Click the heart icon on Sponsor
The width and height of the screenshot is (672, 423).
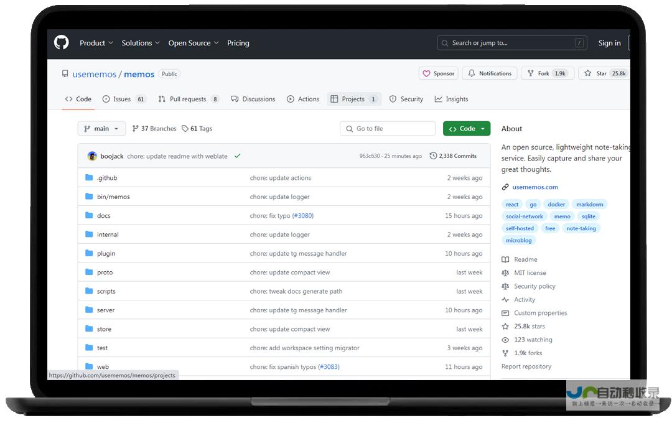coord(426,74)
